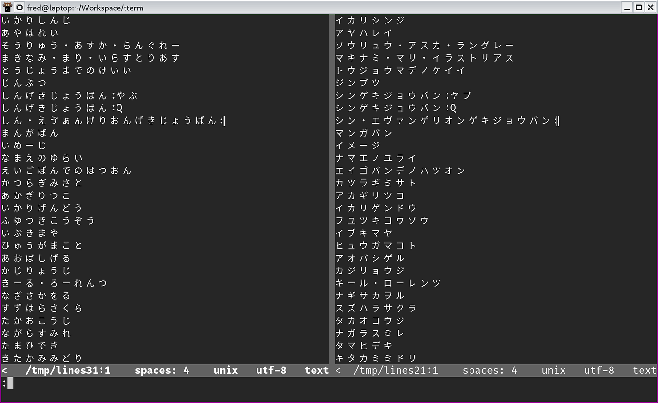658x403 pixels.
Task: Place cursor on まんがばん
Action: 30,133
